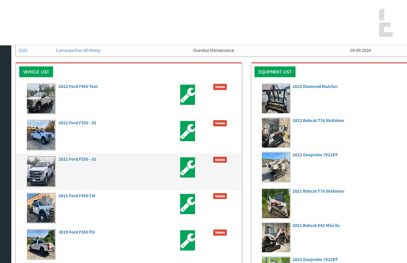Open maintenance wrench for 2022 Ford F350 - 01
This screenshot has width=407, height=263.
pyautogui.click(x=187, y=131)
